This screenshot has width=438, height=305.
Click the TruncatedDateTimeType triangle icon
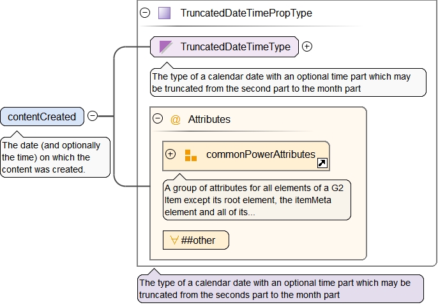166,46
